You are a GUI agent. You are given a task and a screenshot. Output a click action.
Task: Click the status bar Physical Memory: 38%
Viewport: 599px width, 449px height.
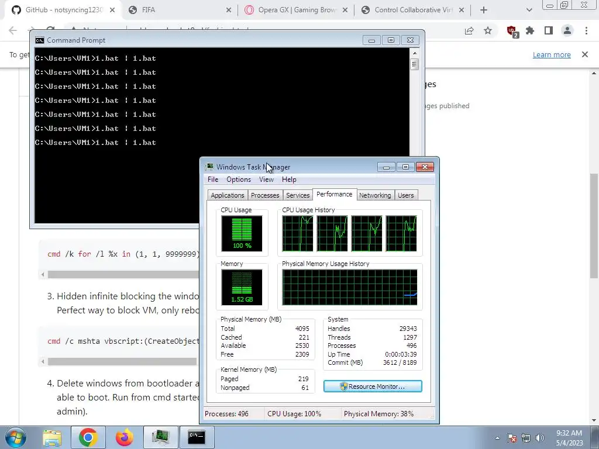click(x=378, y=414)
